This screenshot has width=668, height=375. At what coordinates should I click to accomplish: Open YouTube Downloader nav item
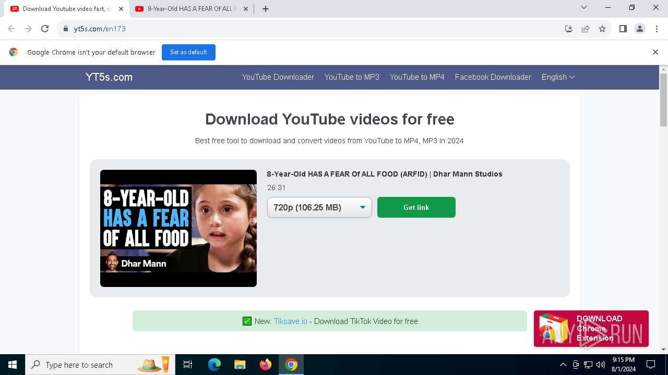278,77
